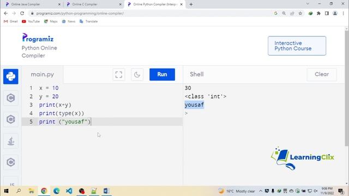Click the shell output <class 'int'>
349x196 pixels.
point(206,96)
